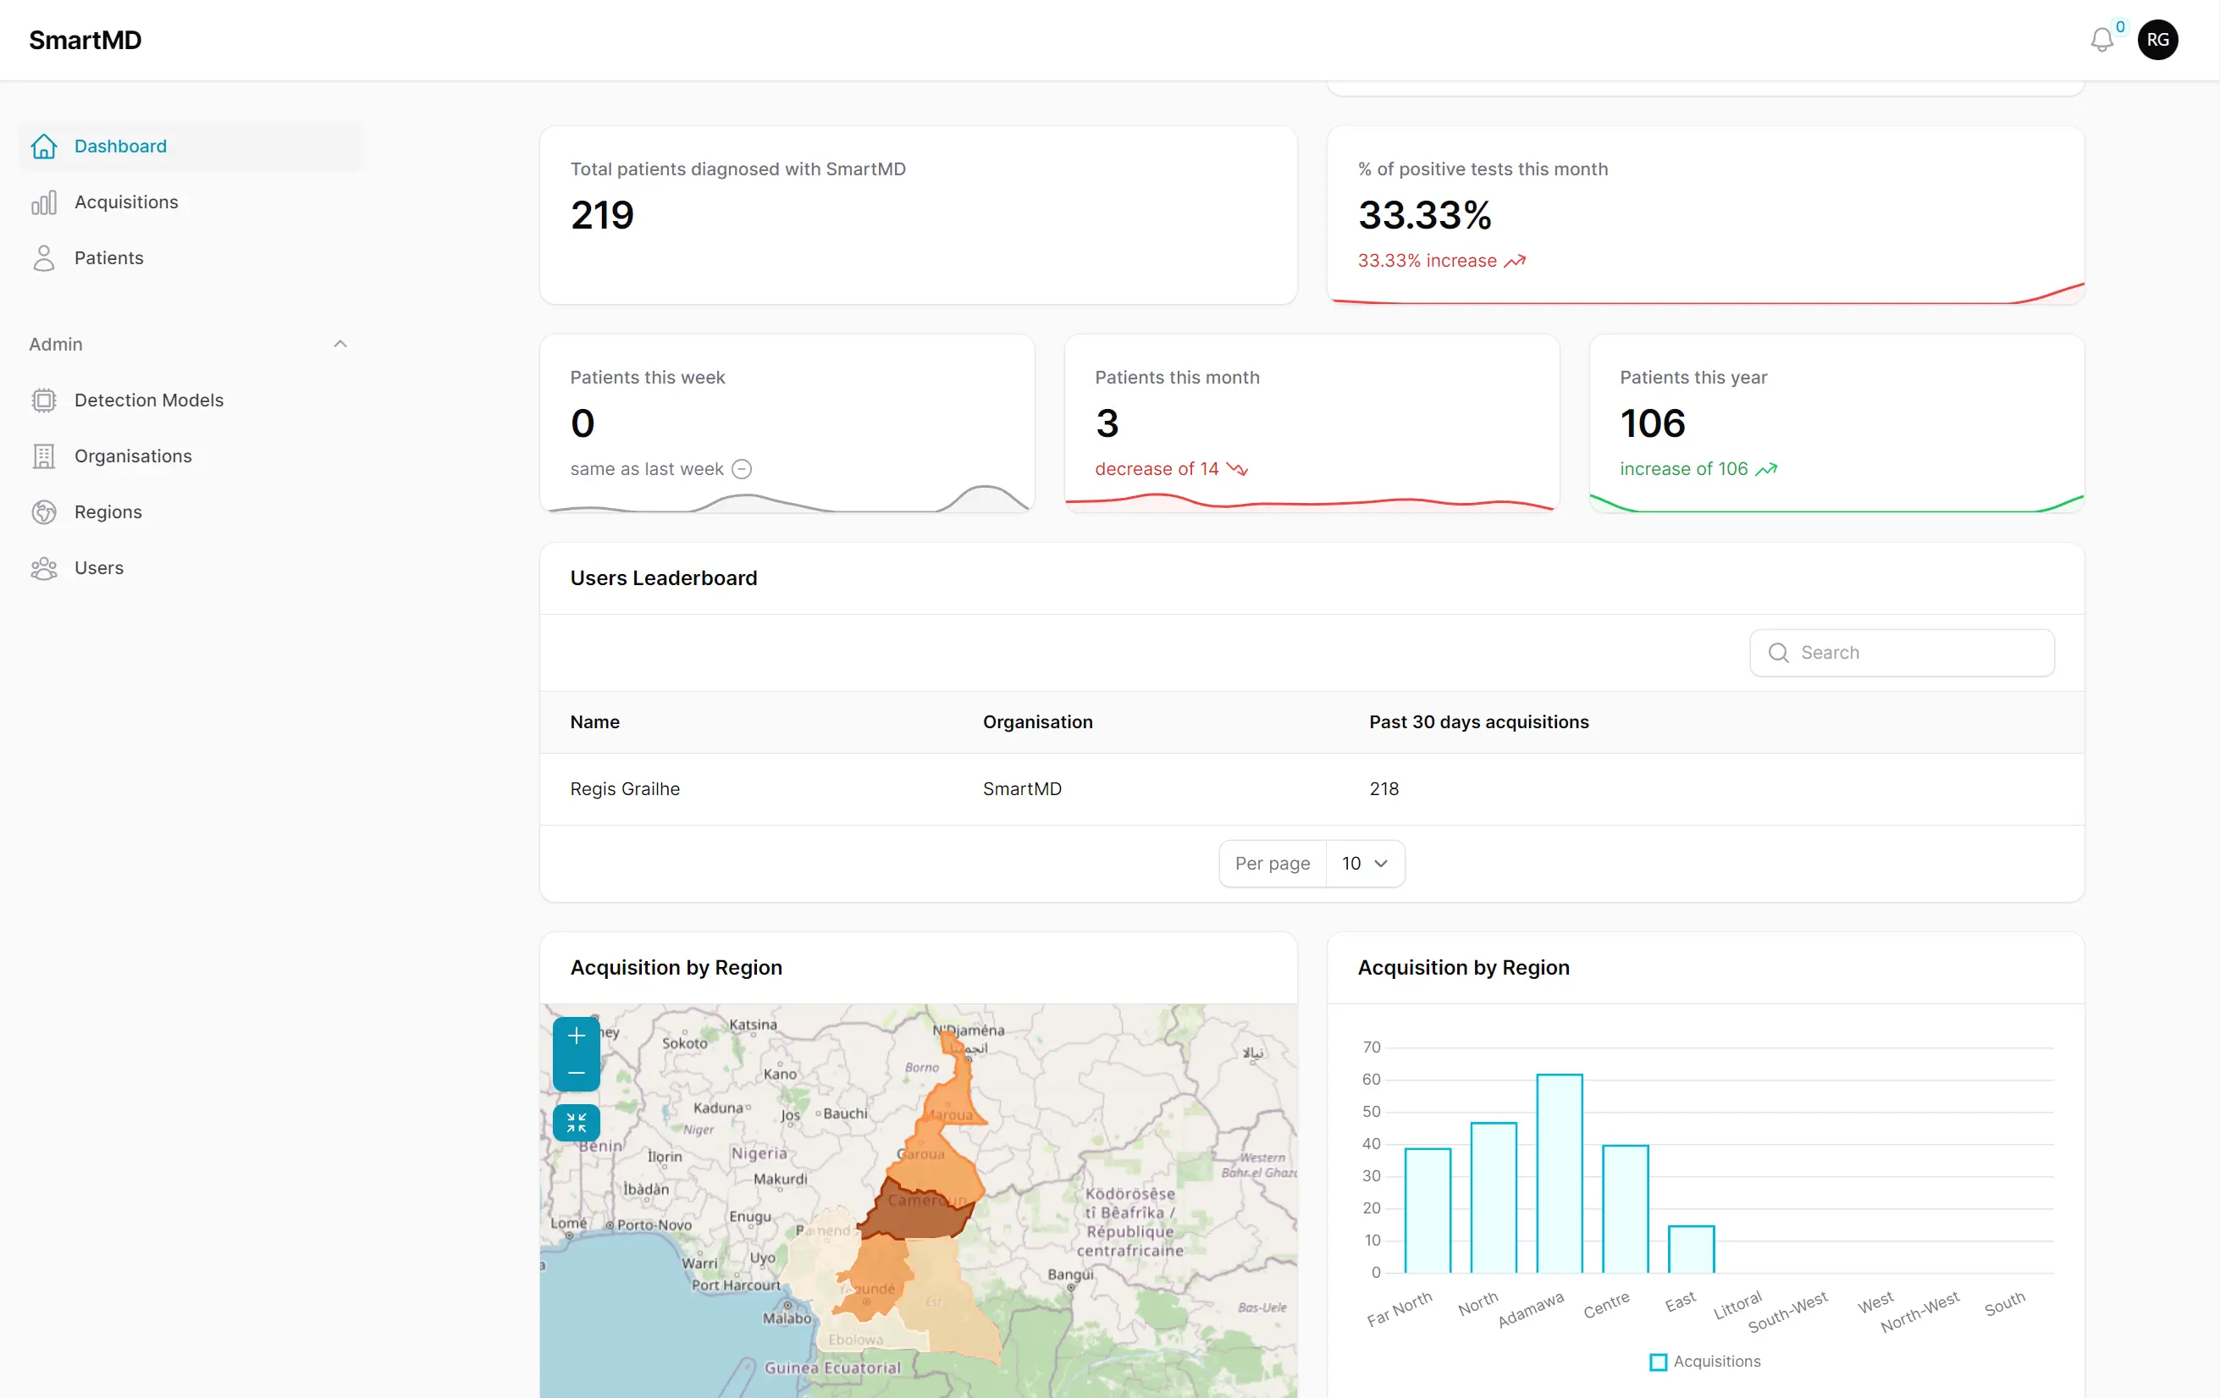Click the Regions globe icon
2220x1398 pixels.
[43, 511]
